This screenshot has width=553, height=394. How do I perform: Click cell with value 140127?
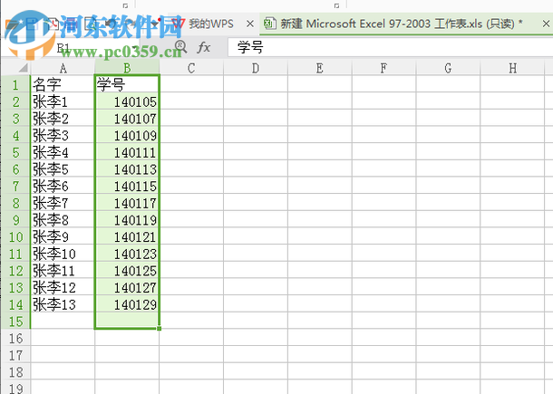(x=127, y=287)
